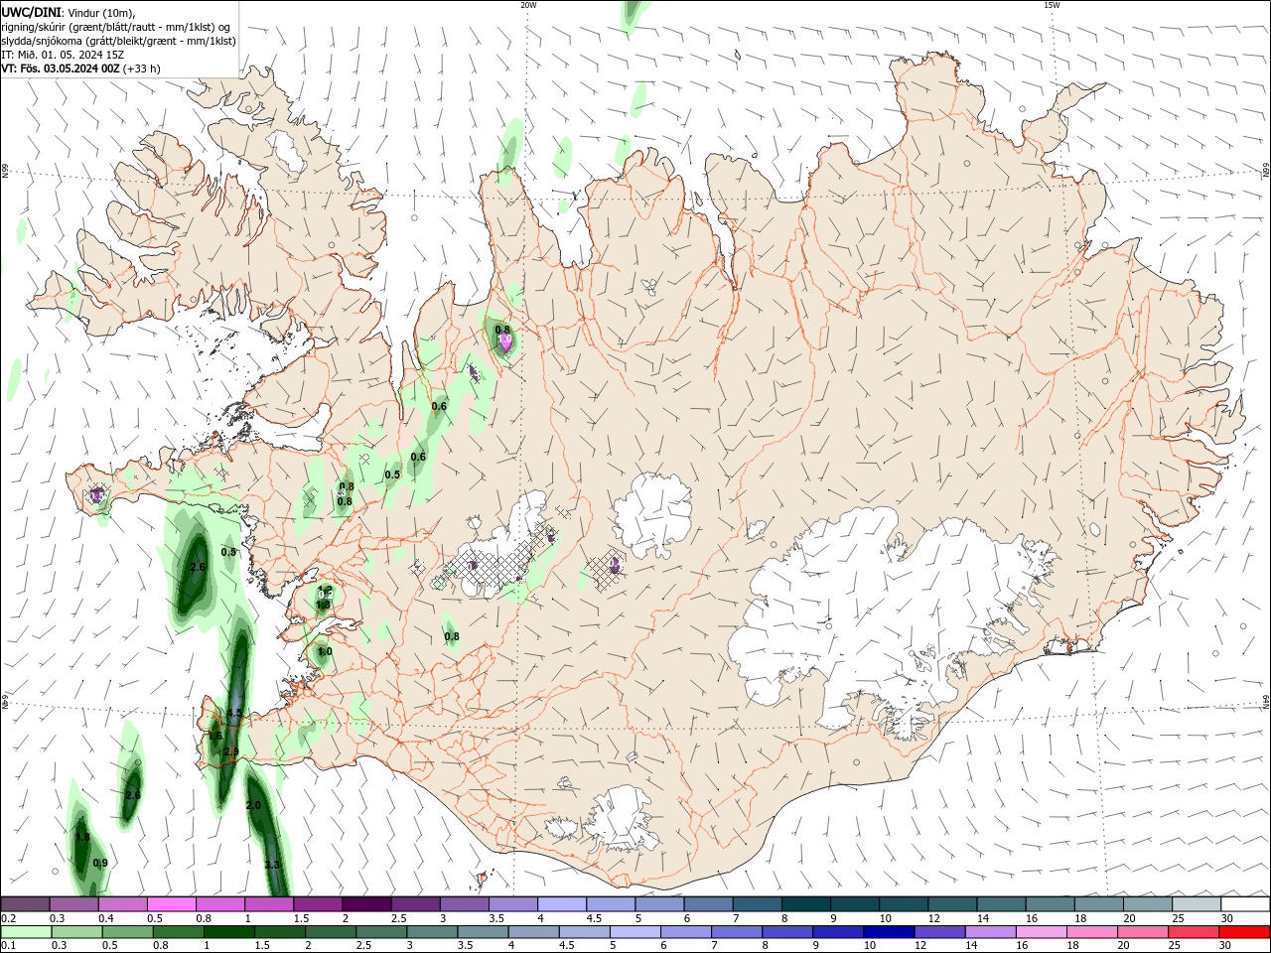Pick the light pink 16 rain-scale swatch

[x=1040, y=932]
